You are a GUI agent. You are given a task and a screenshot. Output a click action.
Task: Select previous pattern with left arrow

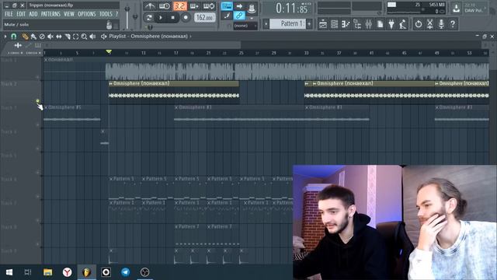point(266,24)
